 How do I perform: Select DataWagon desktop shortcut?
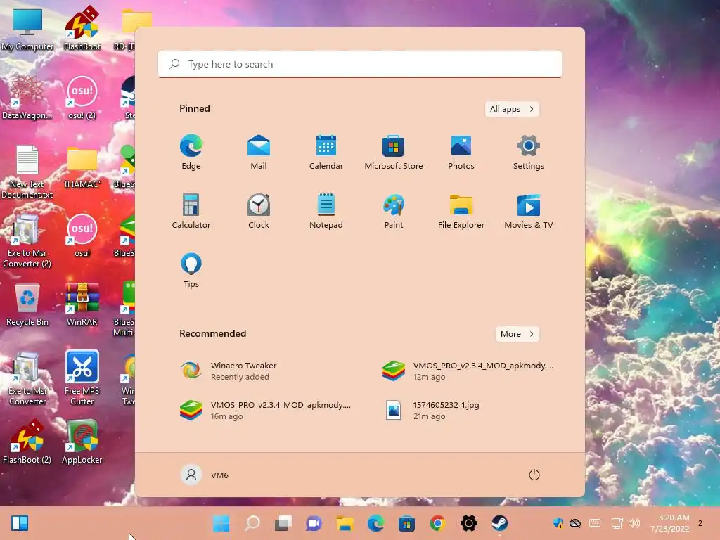(27, 98)
